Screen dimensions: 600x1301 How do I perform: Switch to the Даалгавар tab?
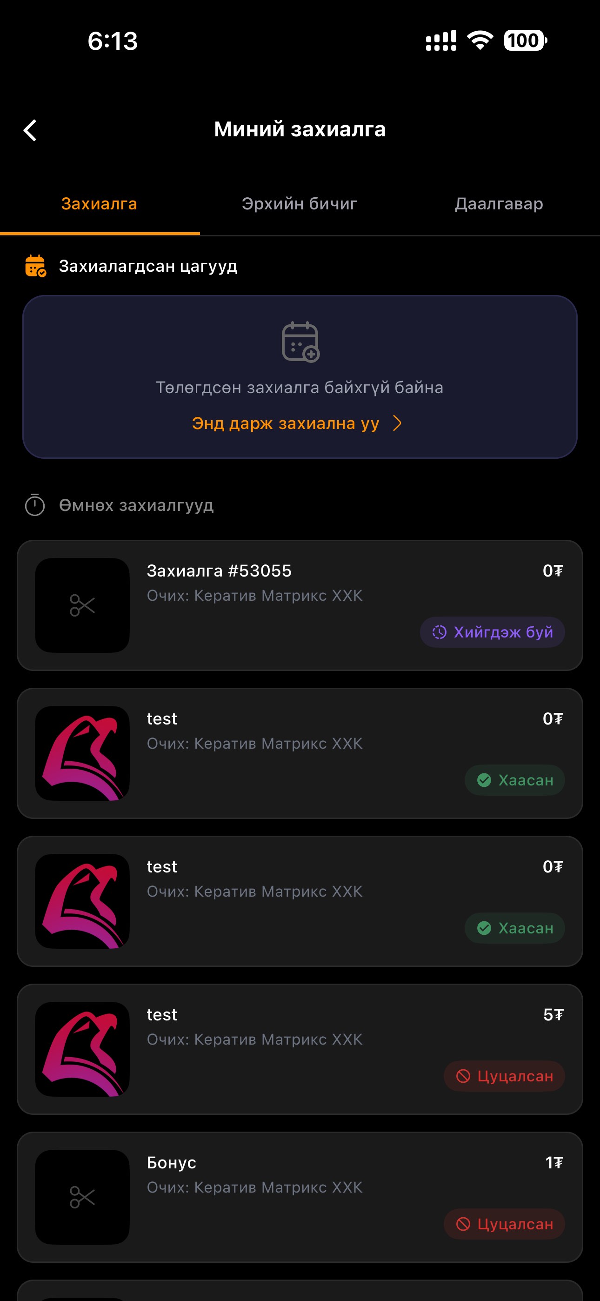point(499,203)
